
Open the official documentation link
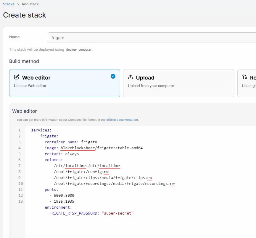click(122, 120)
